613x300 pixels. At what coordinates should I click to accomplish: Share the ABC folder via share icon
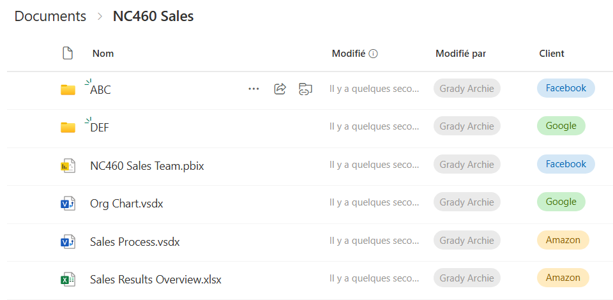click(280, 89)
